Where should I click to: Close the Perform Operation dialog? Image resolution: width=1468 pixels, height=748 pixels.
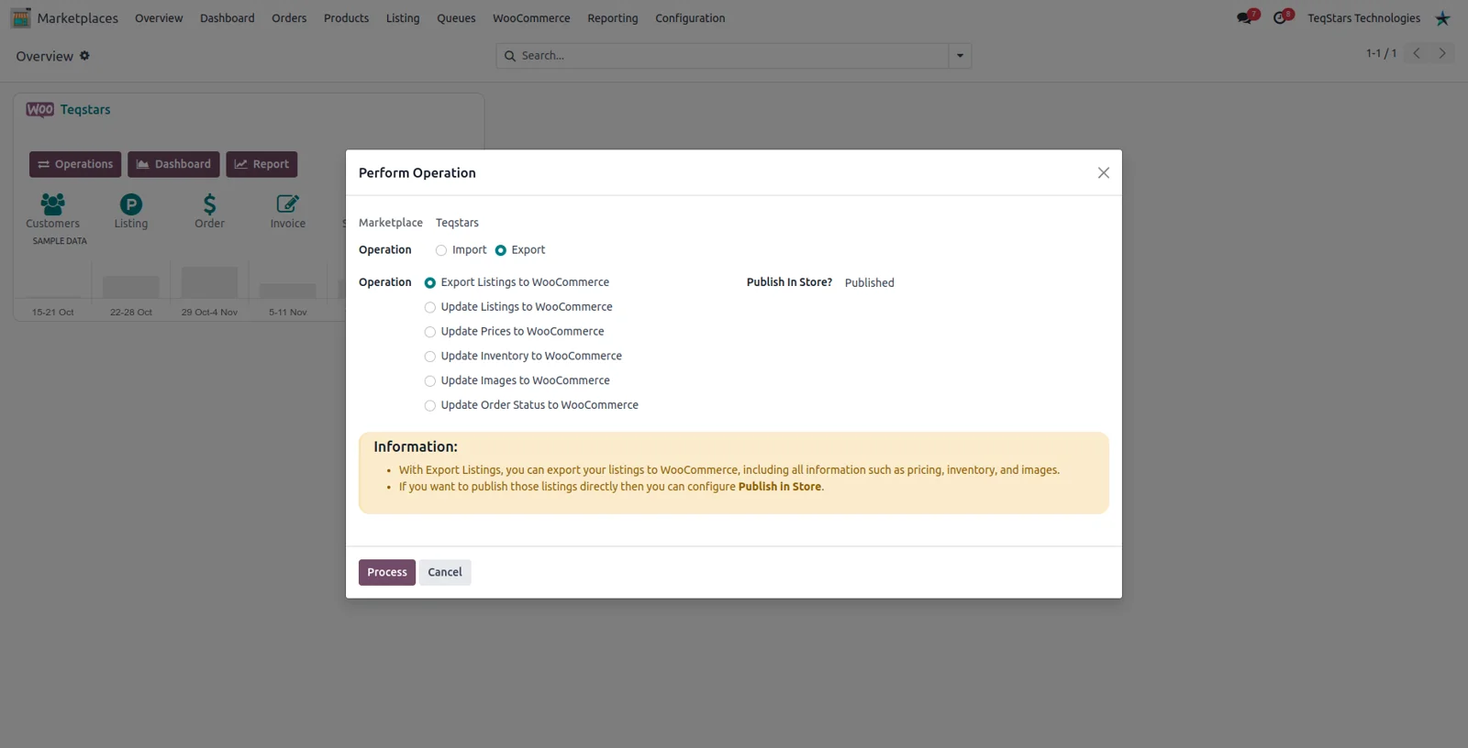point(1104,172)
